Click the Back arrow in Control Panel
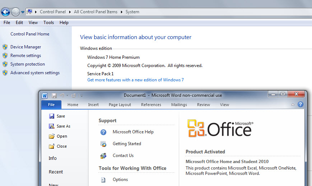Screen dimensions: 312x186 (6, 12)
